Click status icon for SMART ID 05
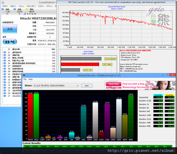Screen dimensions: 177x154 point(5,63)
